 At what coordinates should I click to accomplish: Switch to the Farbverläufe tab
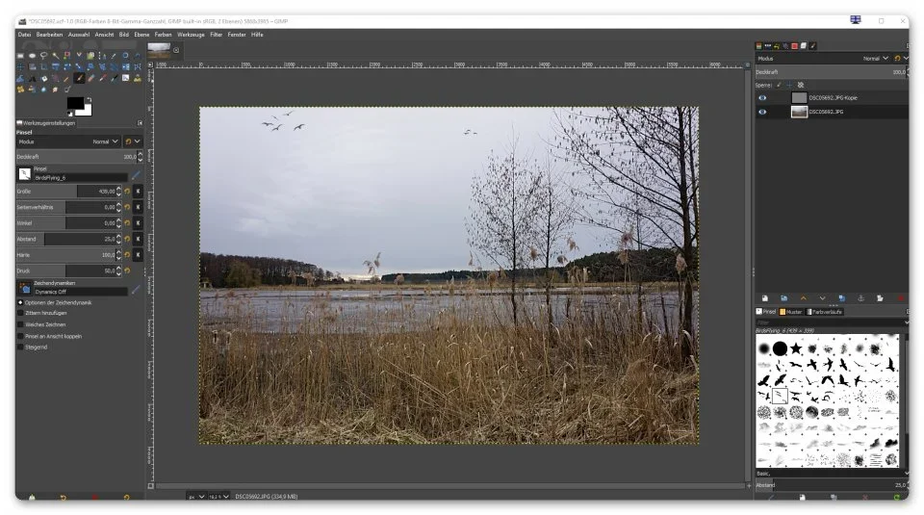click(x=825, y=312)
